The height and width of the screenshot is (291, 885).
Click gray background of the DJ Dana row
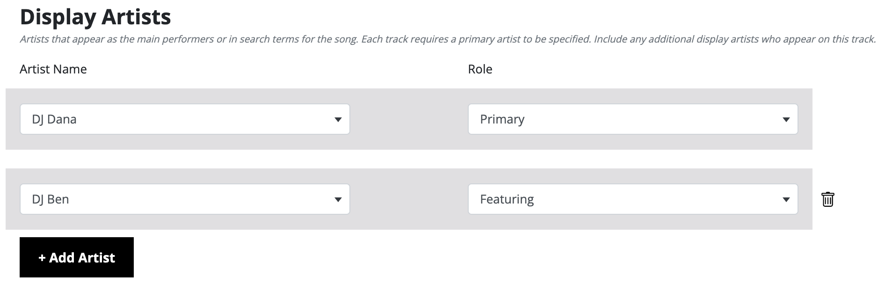tap(409, 142)
